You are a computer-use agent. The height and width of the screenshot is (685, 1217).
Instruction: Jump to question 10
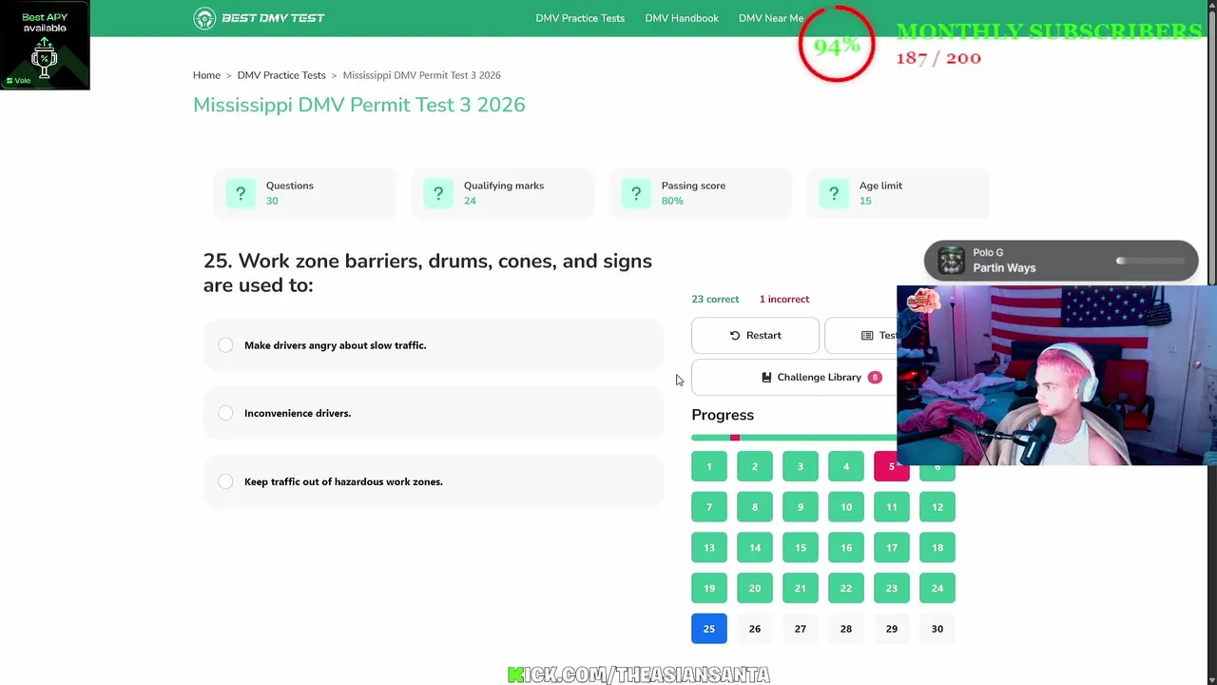pyautogui.click(x=846, y=507)
